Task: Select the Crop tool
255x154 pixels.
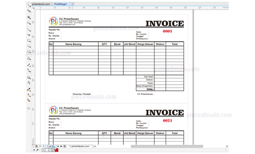Action: click(x=29, y=17)
